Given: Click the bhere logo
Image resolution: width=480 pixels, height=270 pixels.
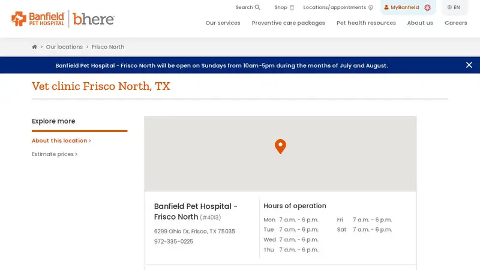Looking at the screenshot, I should 94,19.
